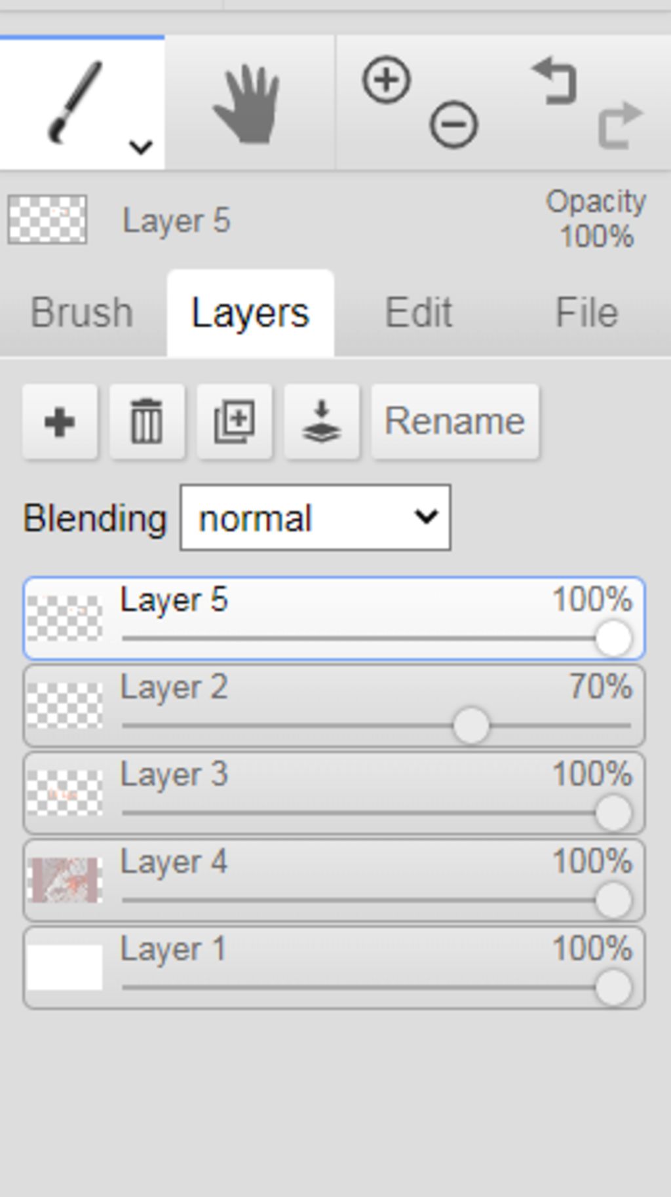Image resolution: width=671 pixels, height=1197 pixels.
Task: Switch to the Brush tab
Action: coord(82,312)
